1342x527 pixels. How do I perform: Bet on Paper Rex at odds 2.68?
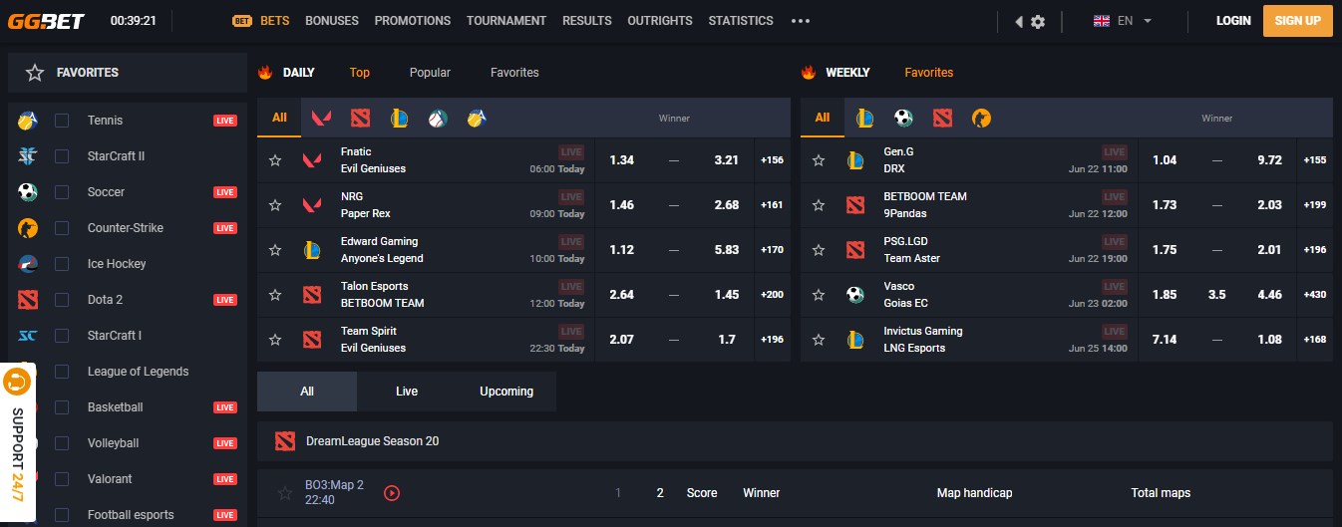coord(727,205)
